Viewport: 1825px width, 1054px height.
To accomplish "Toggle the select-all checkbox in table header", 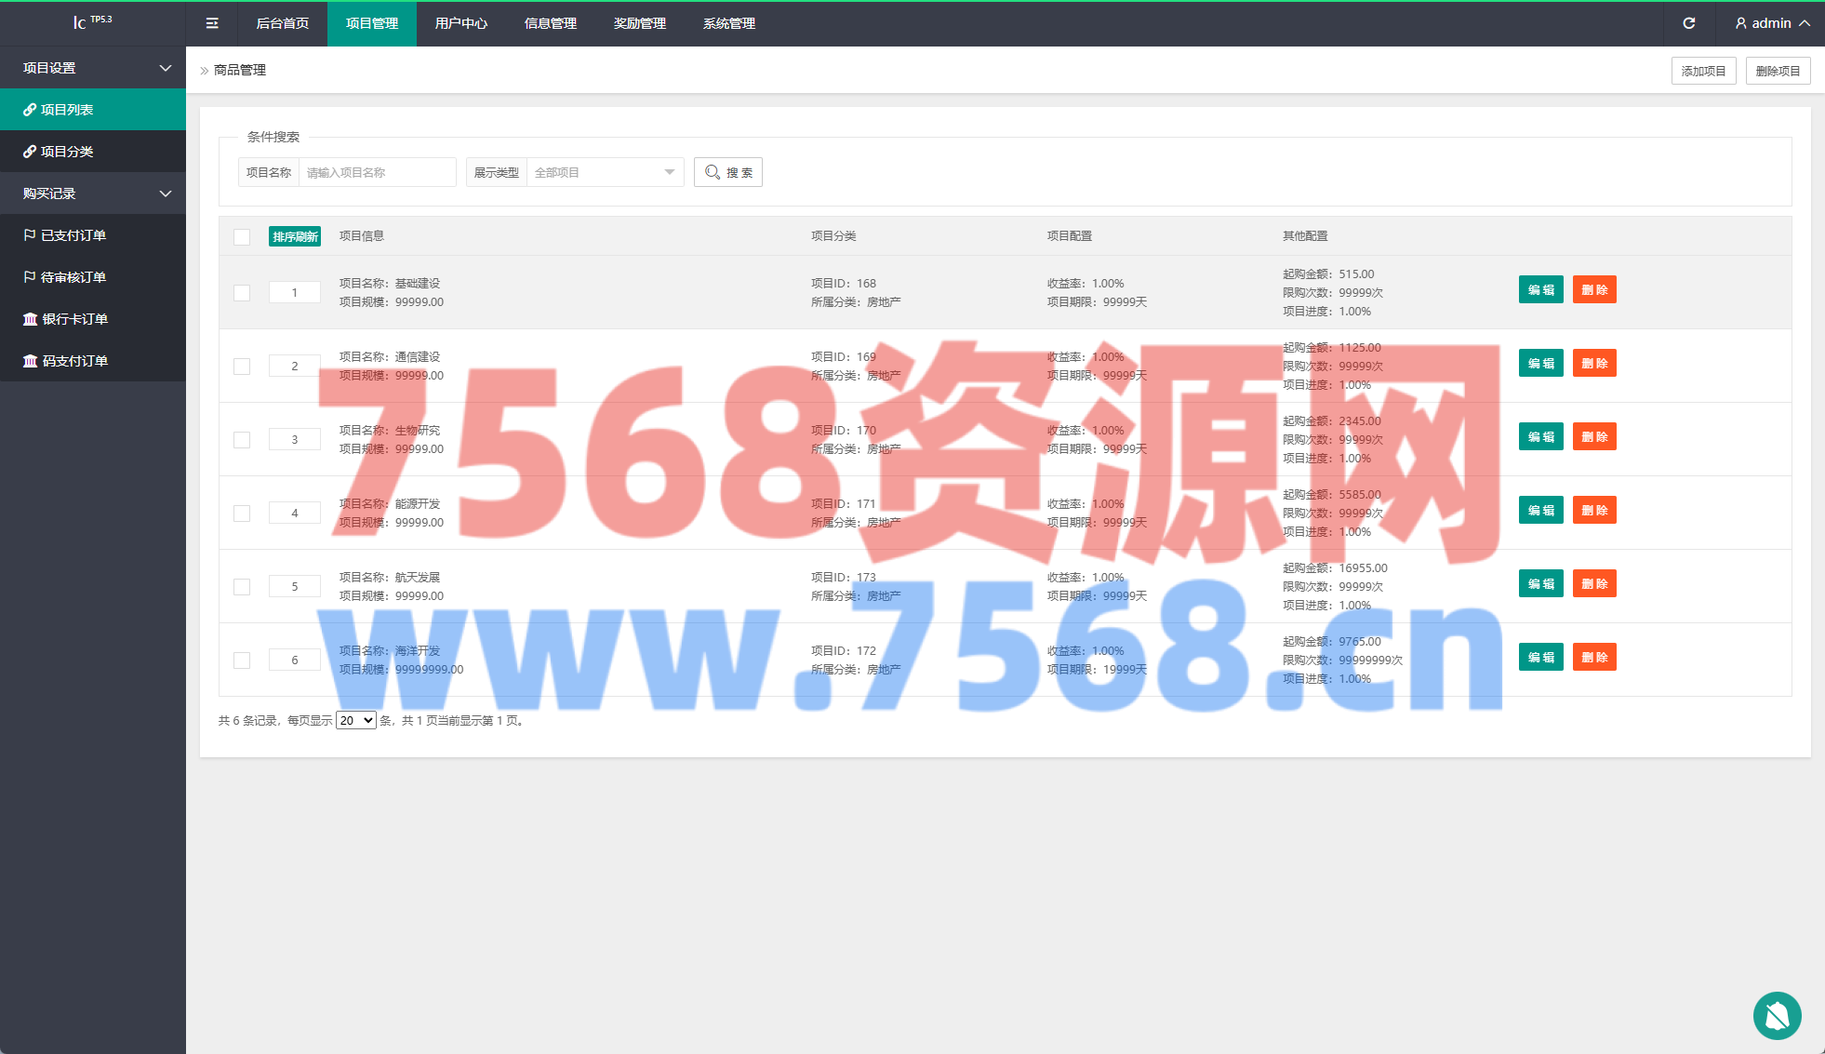I will [242, 236].
